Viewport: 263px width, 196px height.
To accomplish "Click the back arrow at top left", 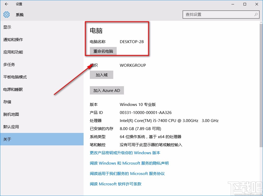I will click(6, 4).
